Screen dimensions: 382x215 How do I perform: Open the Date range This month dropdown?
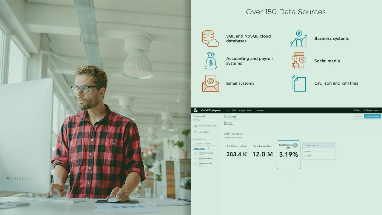click(229, 124)
